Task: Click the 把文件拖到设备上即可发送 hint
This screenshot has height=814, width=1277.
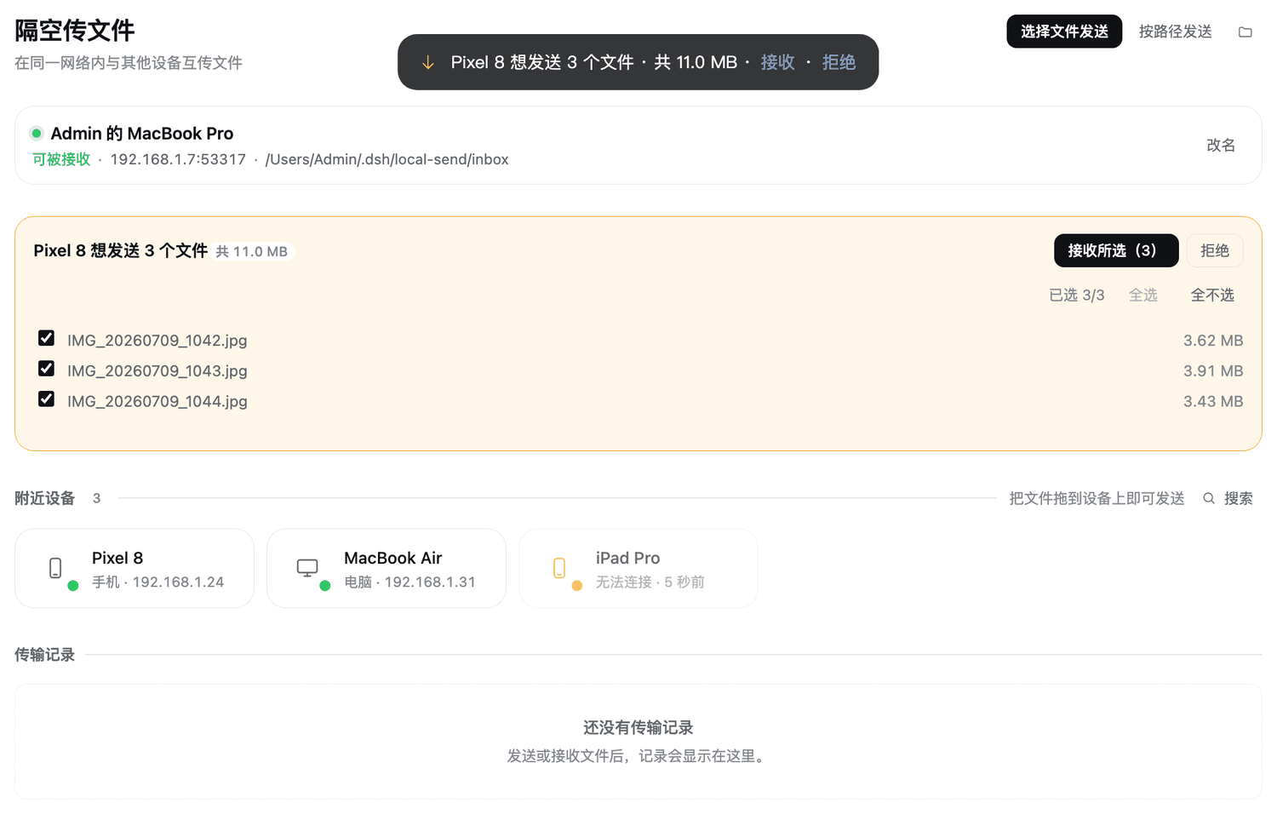Action: (x=1097, y=498)
